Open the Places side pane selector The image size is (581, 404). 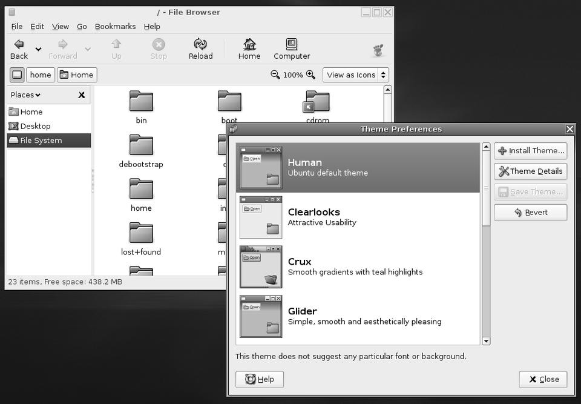tap(25, 95)
